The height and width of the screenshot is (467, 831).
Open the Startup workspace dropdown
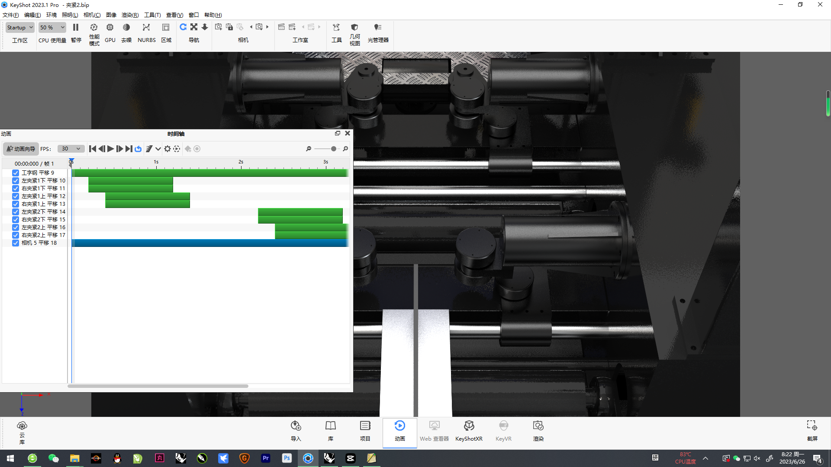[x=20, y=28]
